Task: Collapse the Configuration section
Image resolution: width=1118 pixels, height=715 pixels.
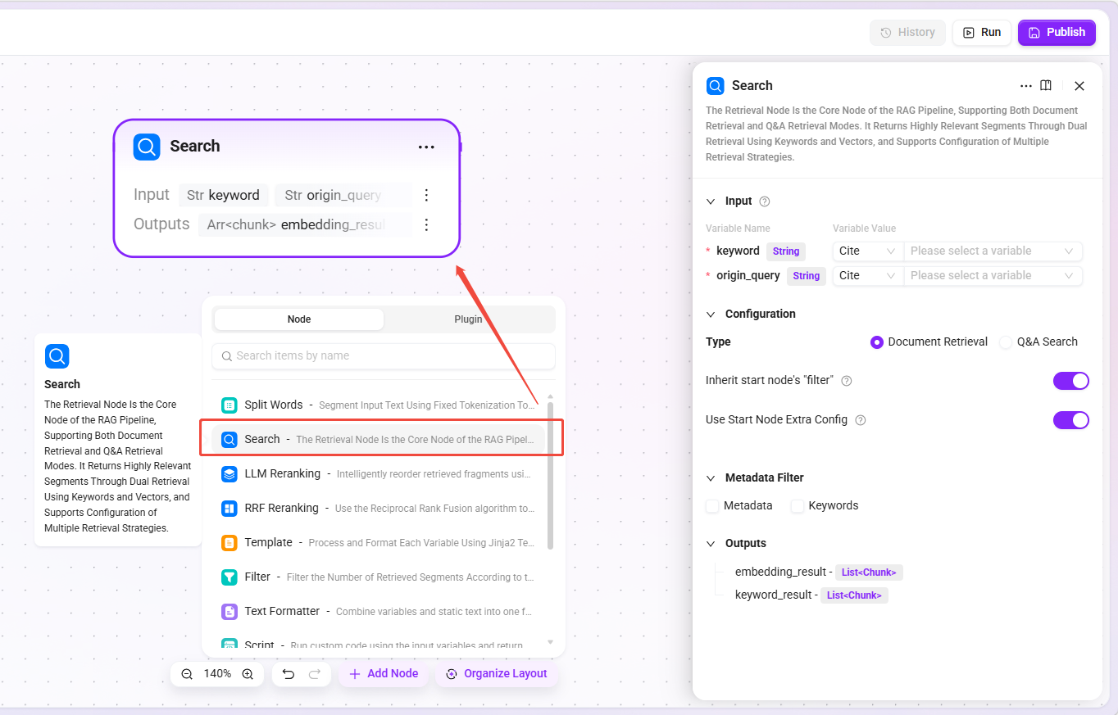Action: pyautogui.click(x=711, y=315)
